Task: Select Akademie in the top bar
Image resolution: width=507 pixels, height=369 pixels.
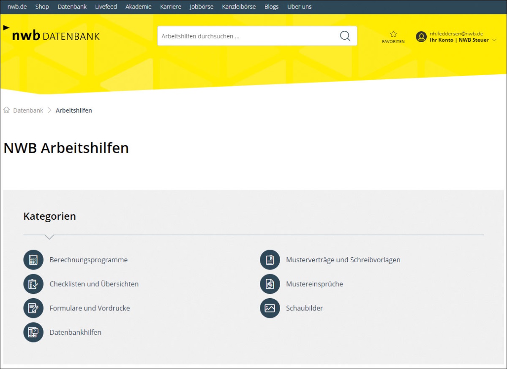Action: pyautogui.click(x=138, y=7)
